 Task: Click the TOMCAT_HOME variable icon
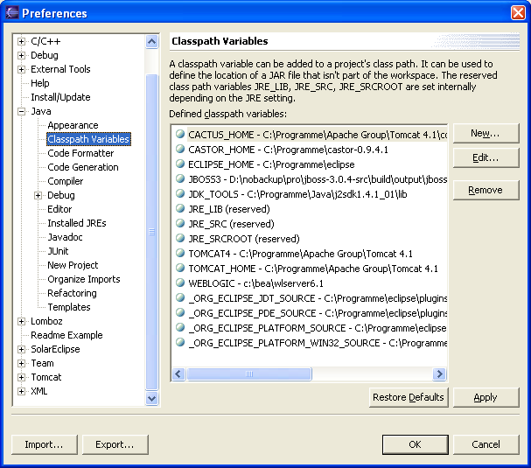(180, 269)
